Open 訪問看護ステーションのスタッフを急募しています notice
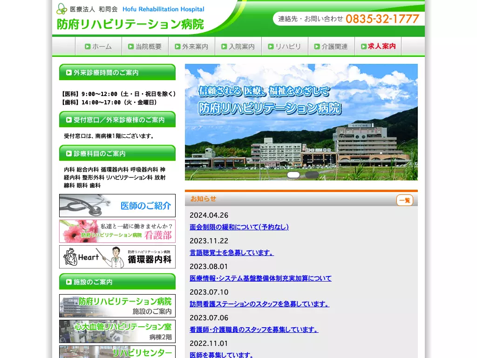Image resolution: width=477 pixels, height=358 pixels. [259, 304]
